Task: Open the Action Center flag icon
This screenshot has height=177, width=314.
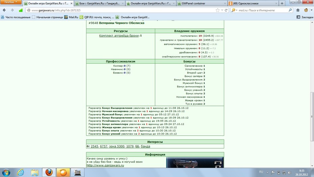Action: point(273,172)
